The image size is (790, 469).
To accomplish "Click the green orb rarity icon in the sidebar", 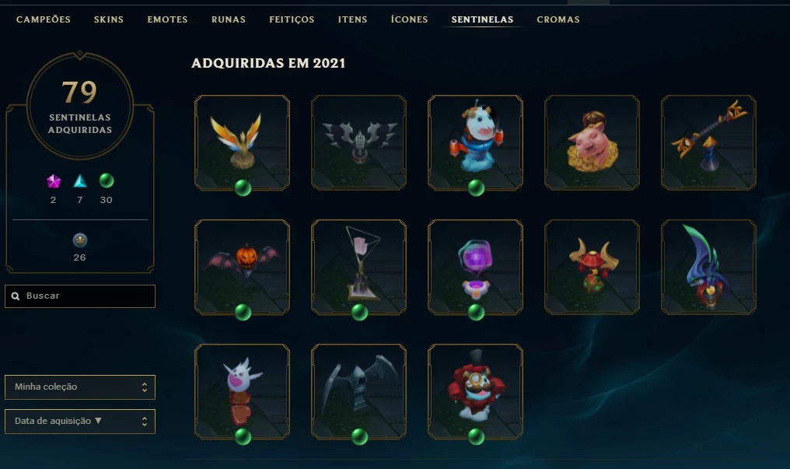I will tap(107, 180).
